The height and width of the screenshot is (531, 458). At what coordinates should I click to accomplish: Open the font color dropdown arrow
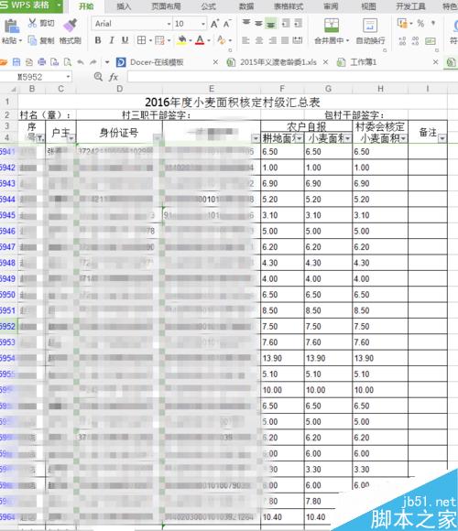point(209,40)
